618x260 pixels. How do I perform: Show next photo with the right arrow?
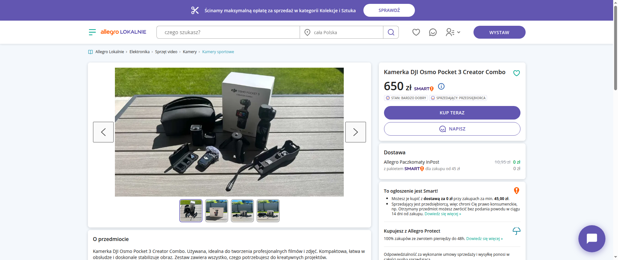click(x=356, y=132)
